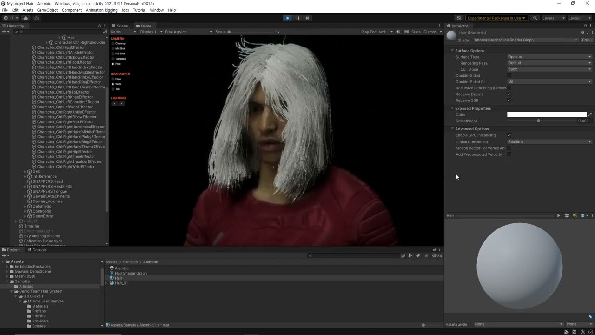Click the Step frame button
595x335 pixels.
click(x=308, y=18)
